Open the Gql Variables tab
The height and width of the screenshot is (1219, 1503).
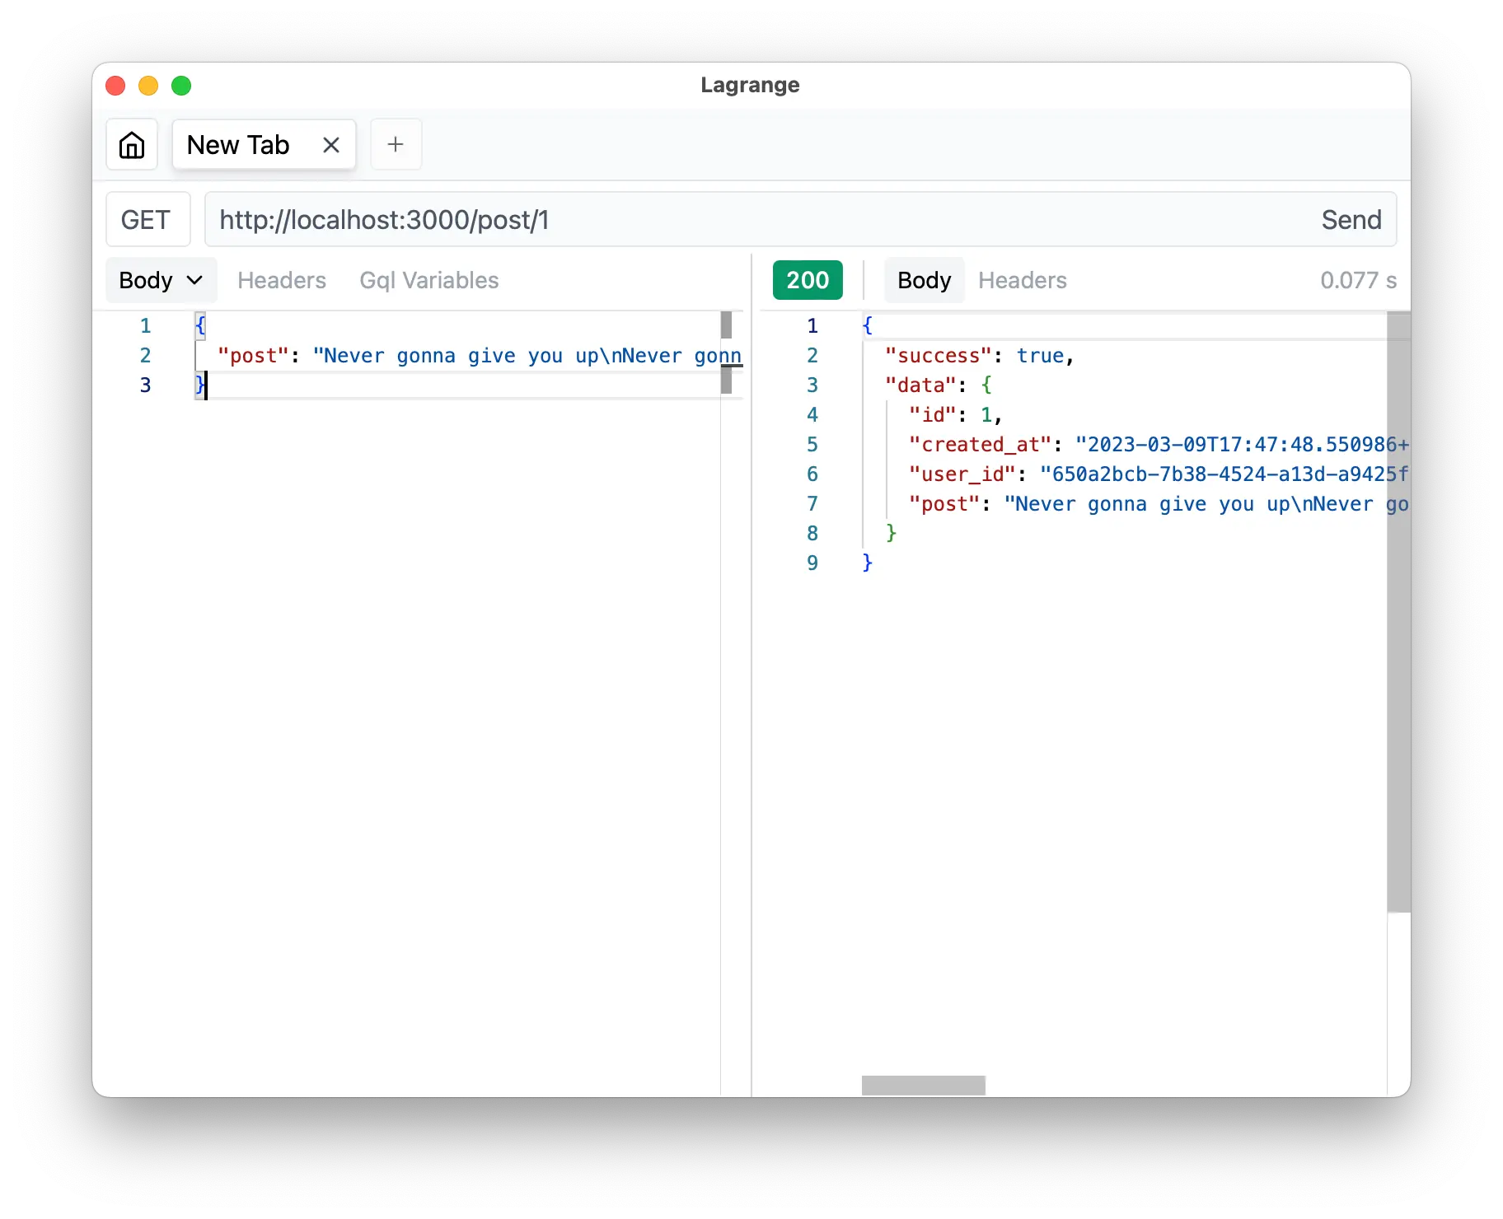[x=428, y=280]
